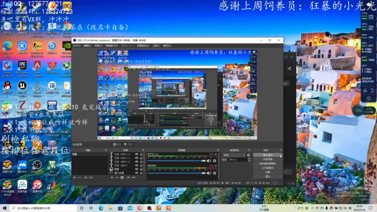The image size is (377, 212).
Task: Lock the 文本 (GDI+) 4 source
Action: coord(141,155)
